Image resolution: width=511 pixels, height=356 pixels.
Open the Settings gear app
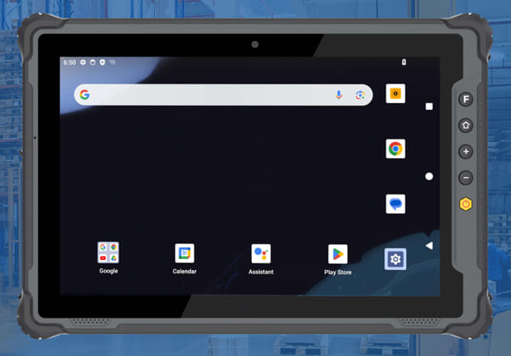395,259
